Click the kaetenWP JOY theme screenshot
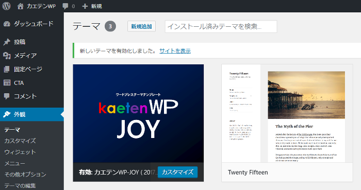The width and height of the screenshot is (361, 190). click(x=138, y=113)
